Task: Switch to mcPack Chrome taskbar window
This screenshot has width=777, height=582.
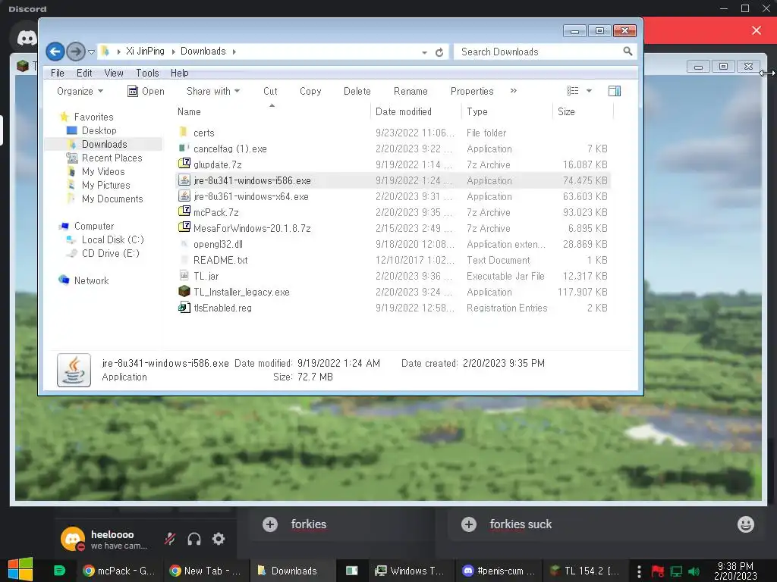Action: tap(119, 571)
